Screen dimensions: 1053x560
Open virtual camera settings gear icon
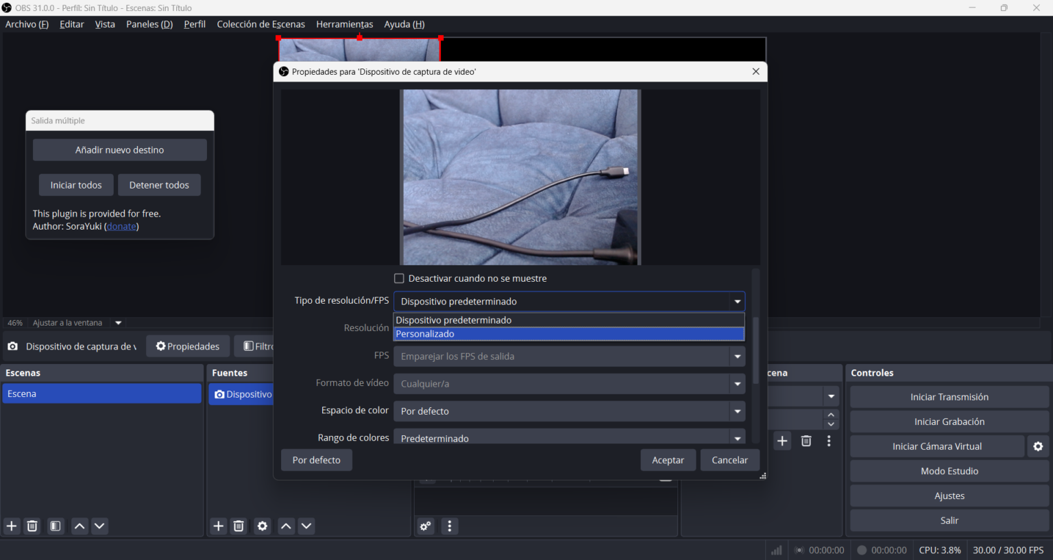tap(1038, 446)
